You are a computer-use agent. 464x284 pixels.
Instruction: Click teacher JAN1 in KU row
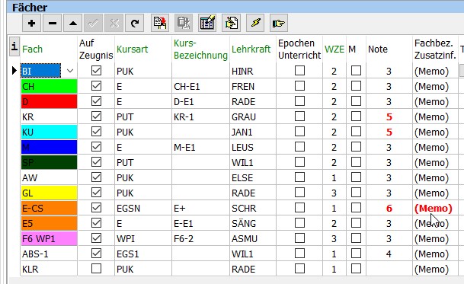pos(242,132)
